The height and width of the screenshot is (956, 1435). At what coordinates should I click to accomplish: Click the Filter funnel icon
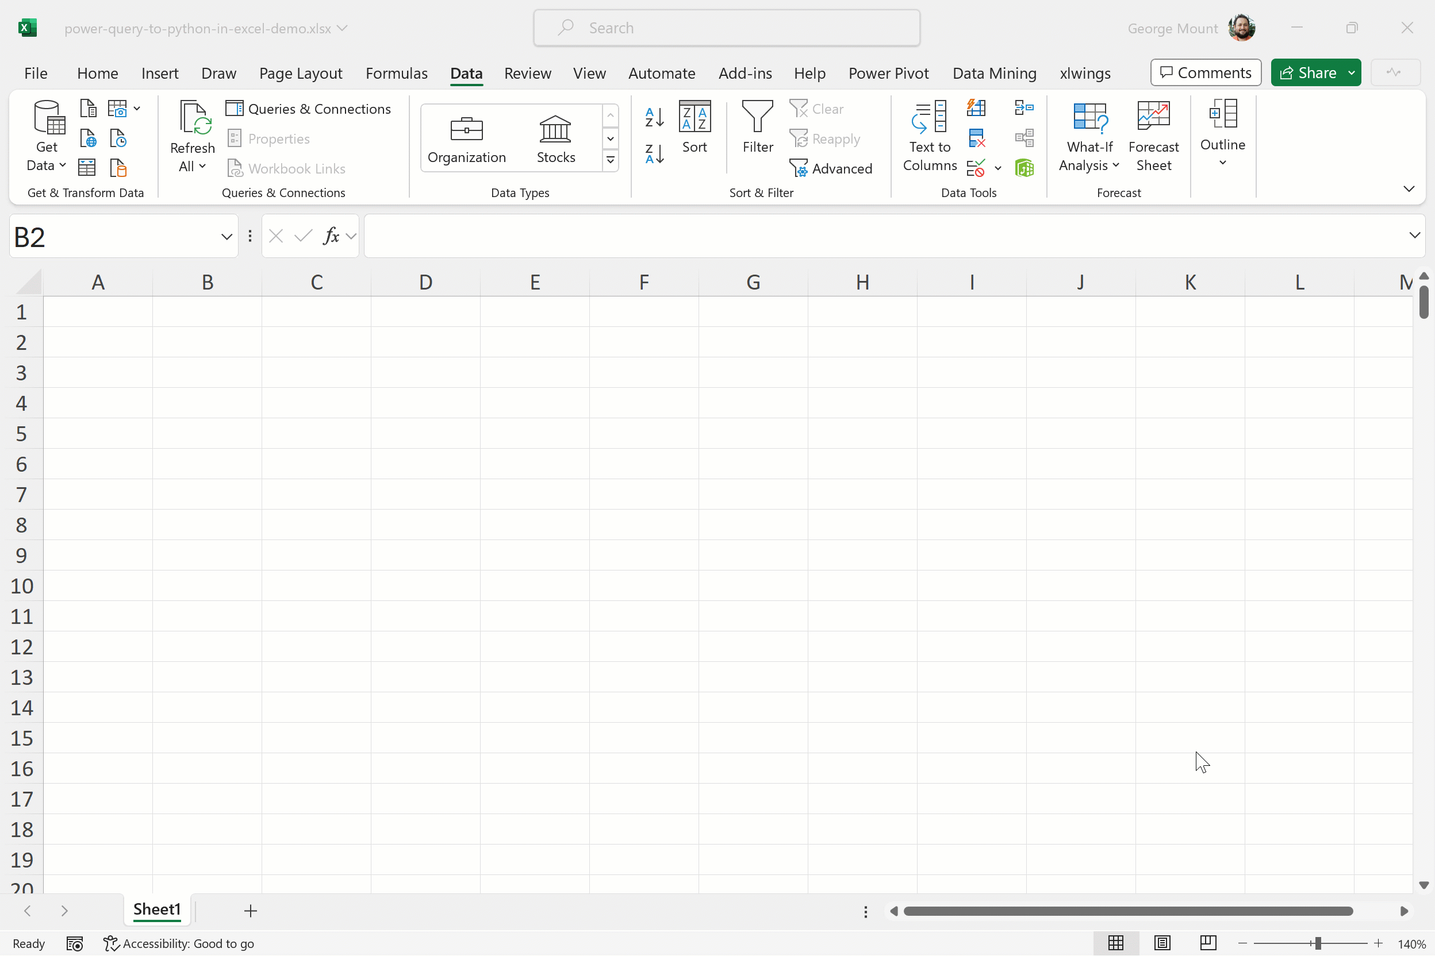coord(757,117)
